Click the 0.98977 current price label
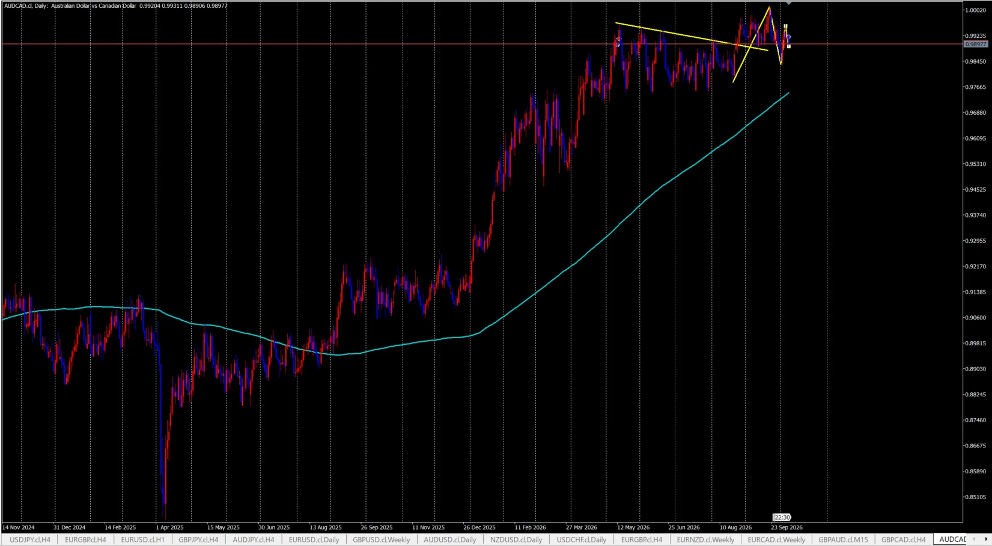This screenshot has width=992, height=546. 976,44
